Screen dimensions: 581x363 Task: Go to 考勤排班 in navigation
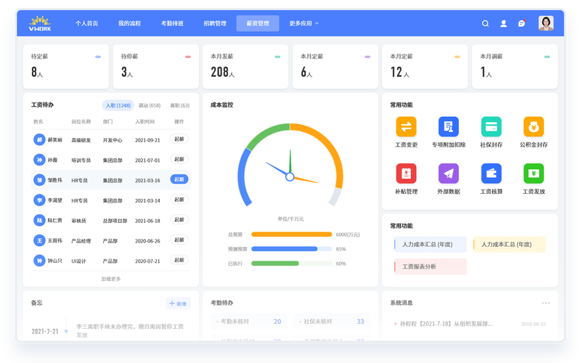point(172,23)
